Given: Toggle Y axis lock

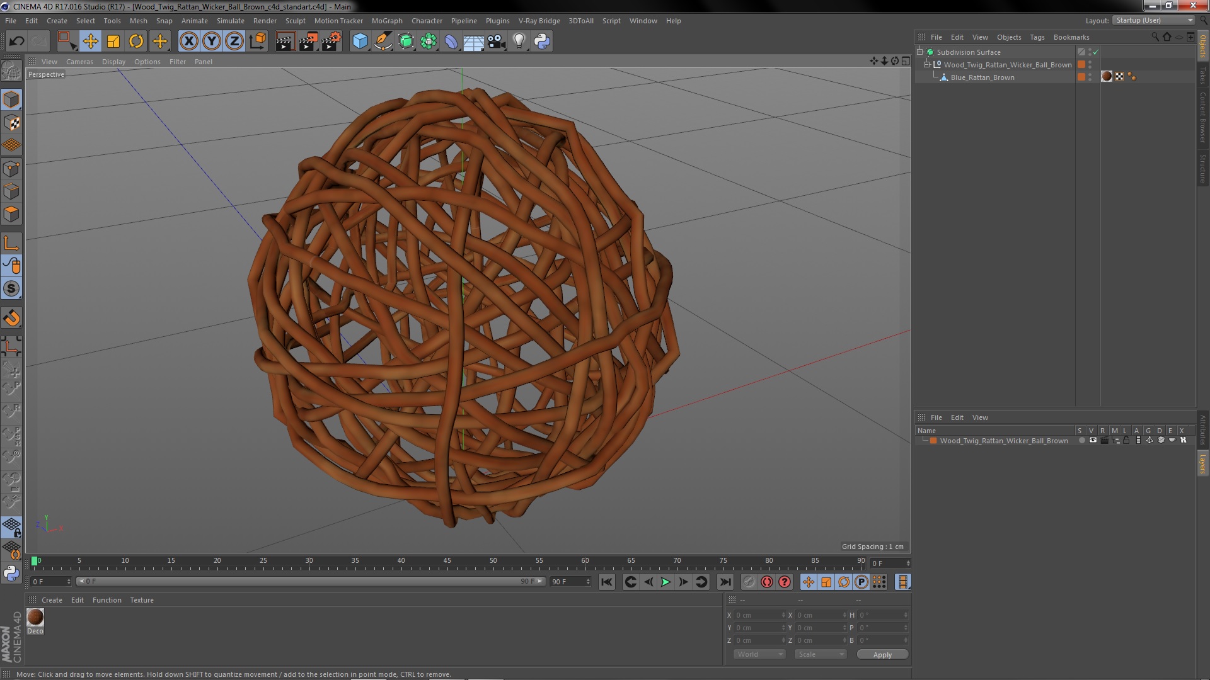Looking at the screenshot, I should [x=212, y=42].
